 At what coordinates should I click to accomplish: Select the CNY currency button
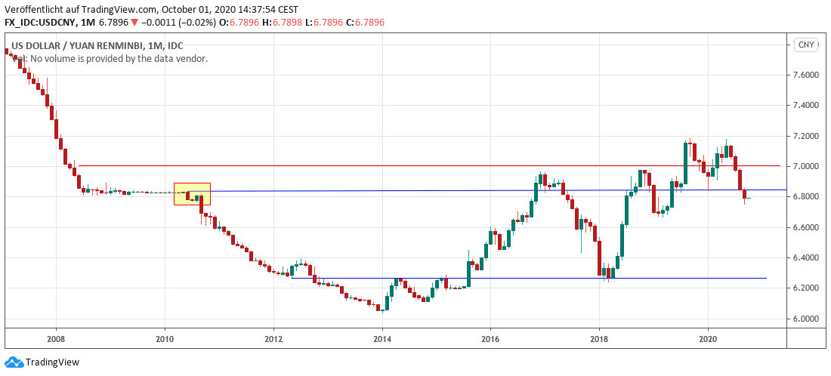point(805,45)
